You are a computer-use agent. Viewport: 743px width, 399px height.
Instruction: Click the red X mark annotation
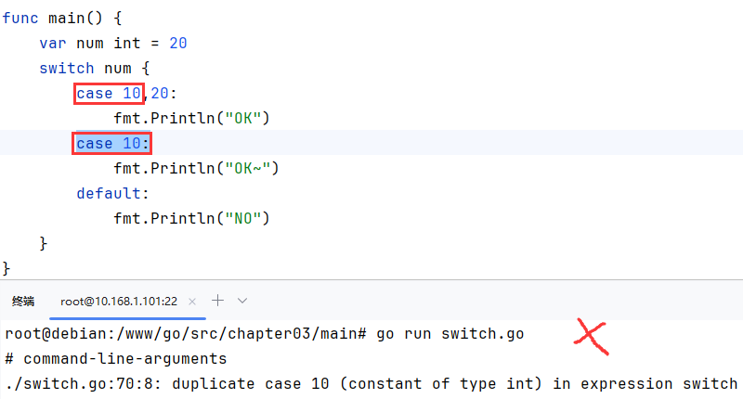point(591,337)
